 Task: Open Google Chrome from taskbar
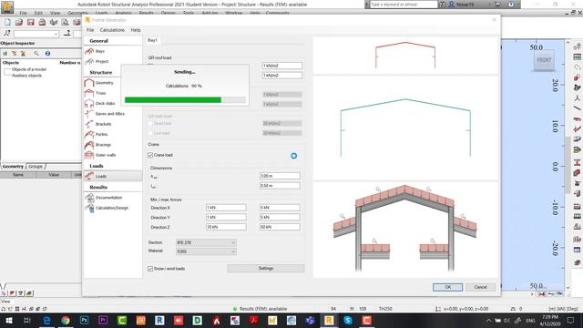click(66, 320)
